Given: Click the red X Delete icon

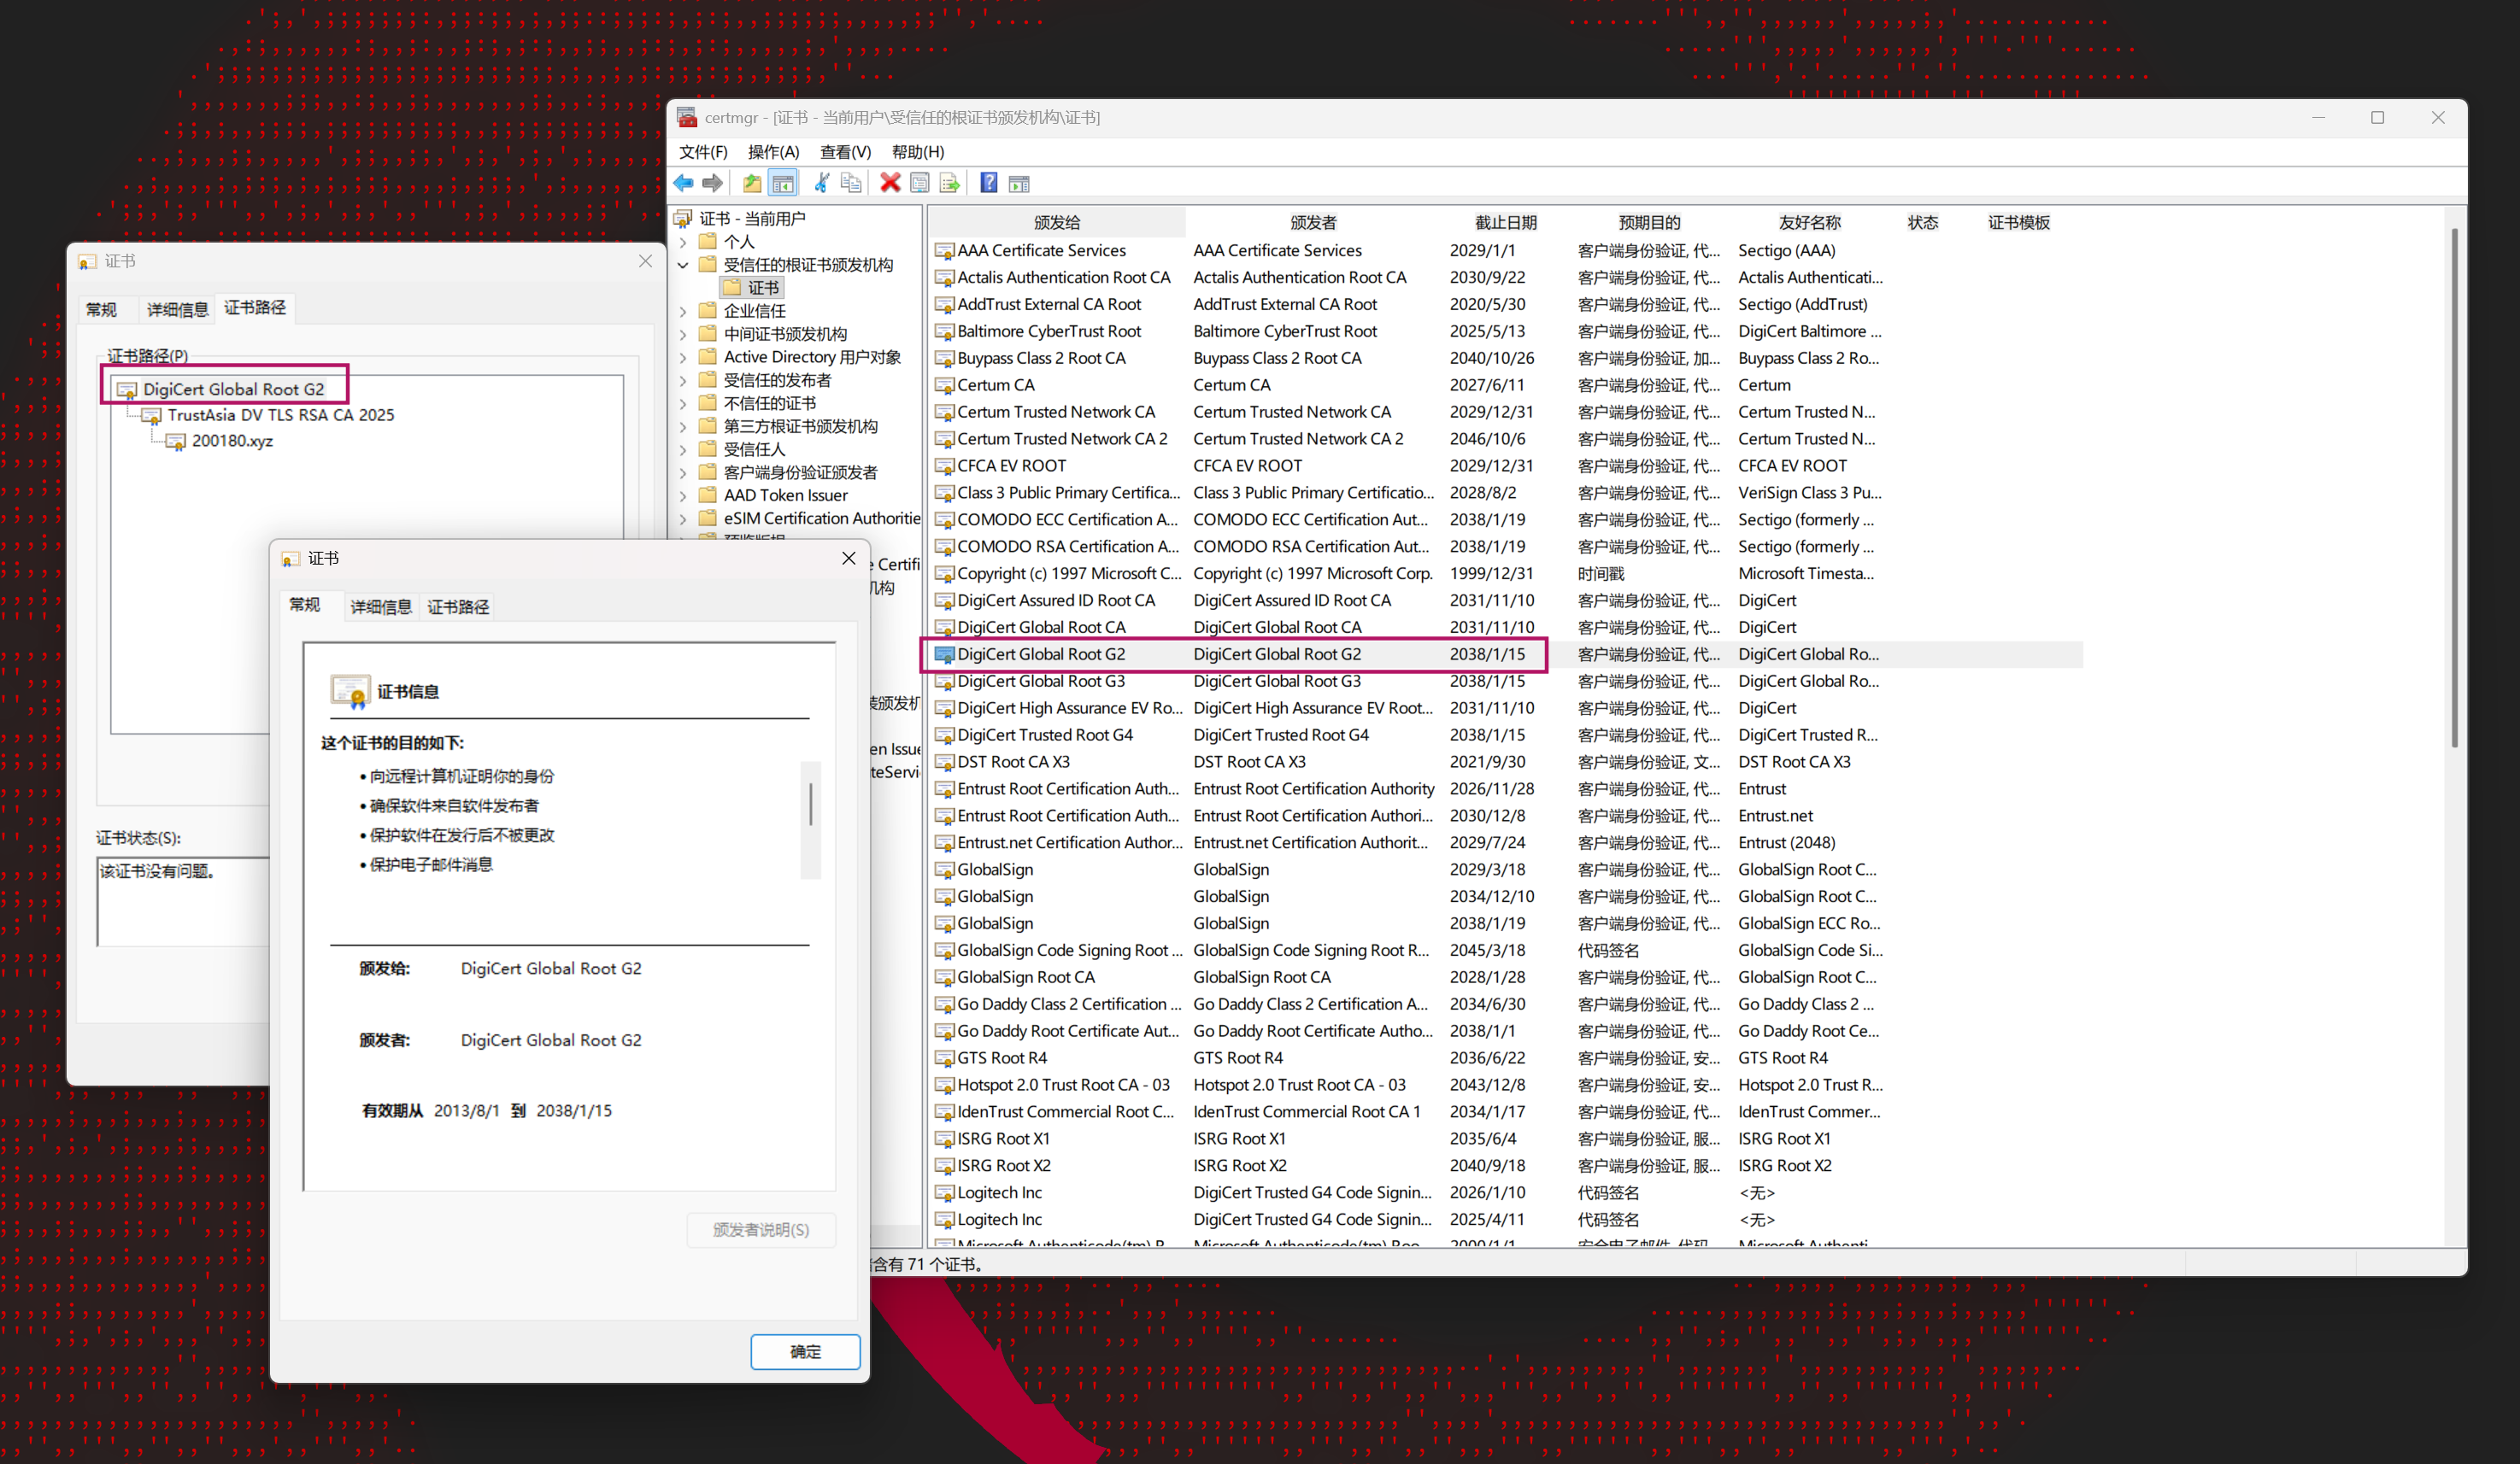Looking at the screenshot, I should 889,183.
